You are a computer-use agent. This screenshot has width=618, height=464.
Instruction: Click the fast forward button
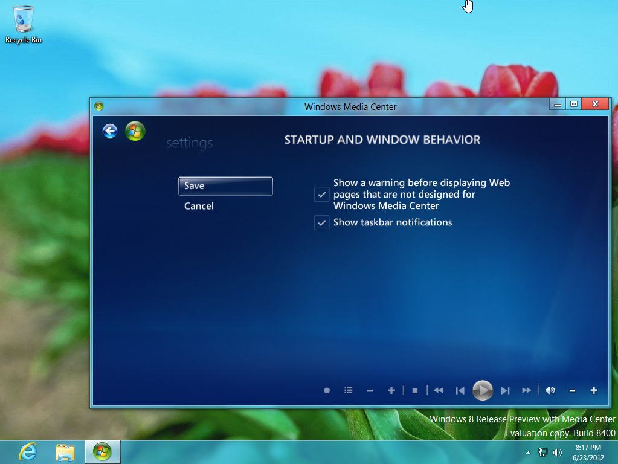pos(527,390)
